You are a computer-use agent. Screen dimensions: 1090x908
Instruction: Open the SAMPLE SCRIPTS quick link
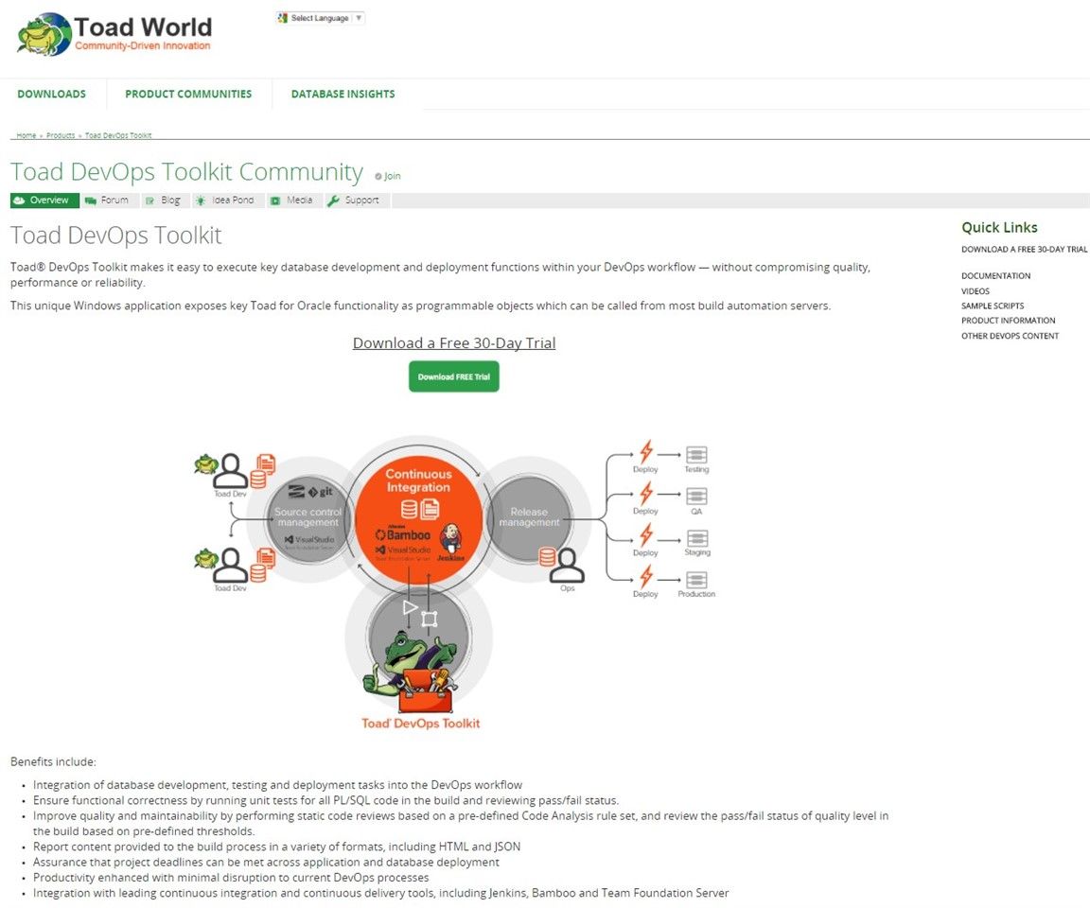coord(993,306)
